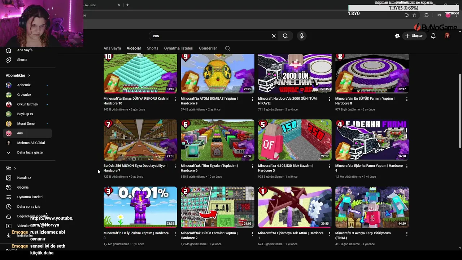
Task: Select the ens subscription channel
Action: [x=27, y=133]
